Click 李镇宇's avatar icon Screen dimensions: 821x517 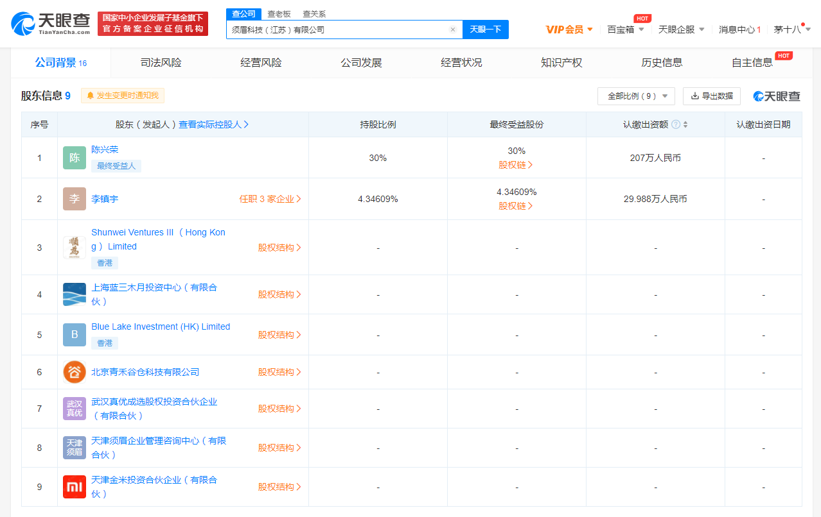point(74,198)
